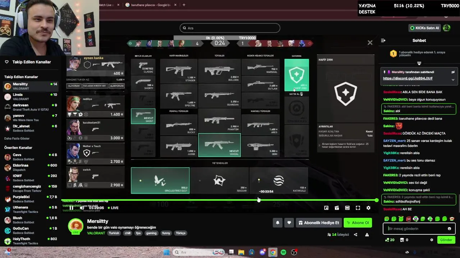Expand Daha Fazla Göster list

17,139
